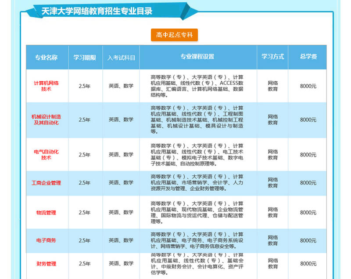Select the 8000元 tuition for 物流管理
The width and height of the screenshot is (351, 279).
(x=308, y=213)
